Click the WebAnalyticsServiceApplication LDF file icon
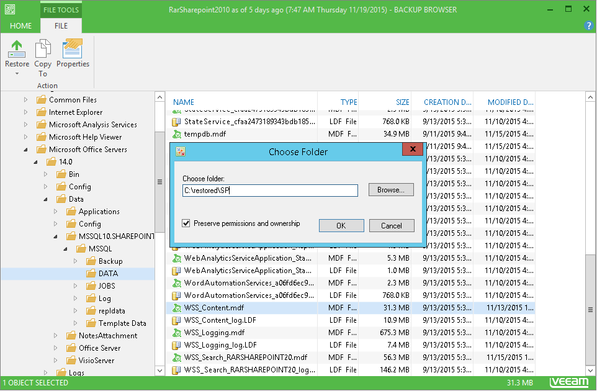597x391 pixels. click(176, 271)
